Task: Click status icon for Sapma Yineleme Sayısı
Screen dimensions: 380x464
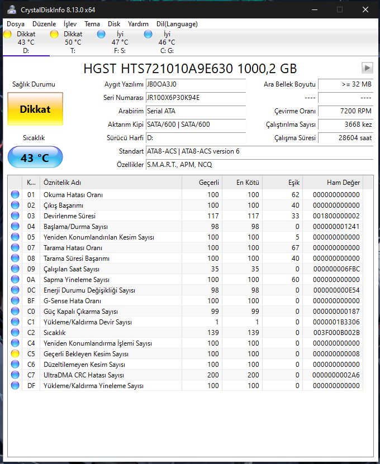Action: click(x=15, y=279)
